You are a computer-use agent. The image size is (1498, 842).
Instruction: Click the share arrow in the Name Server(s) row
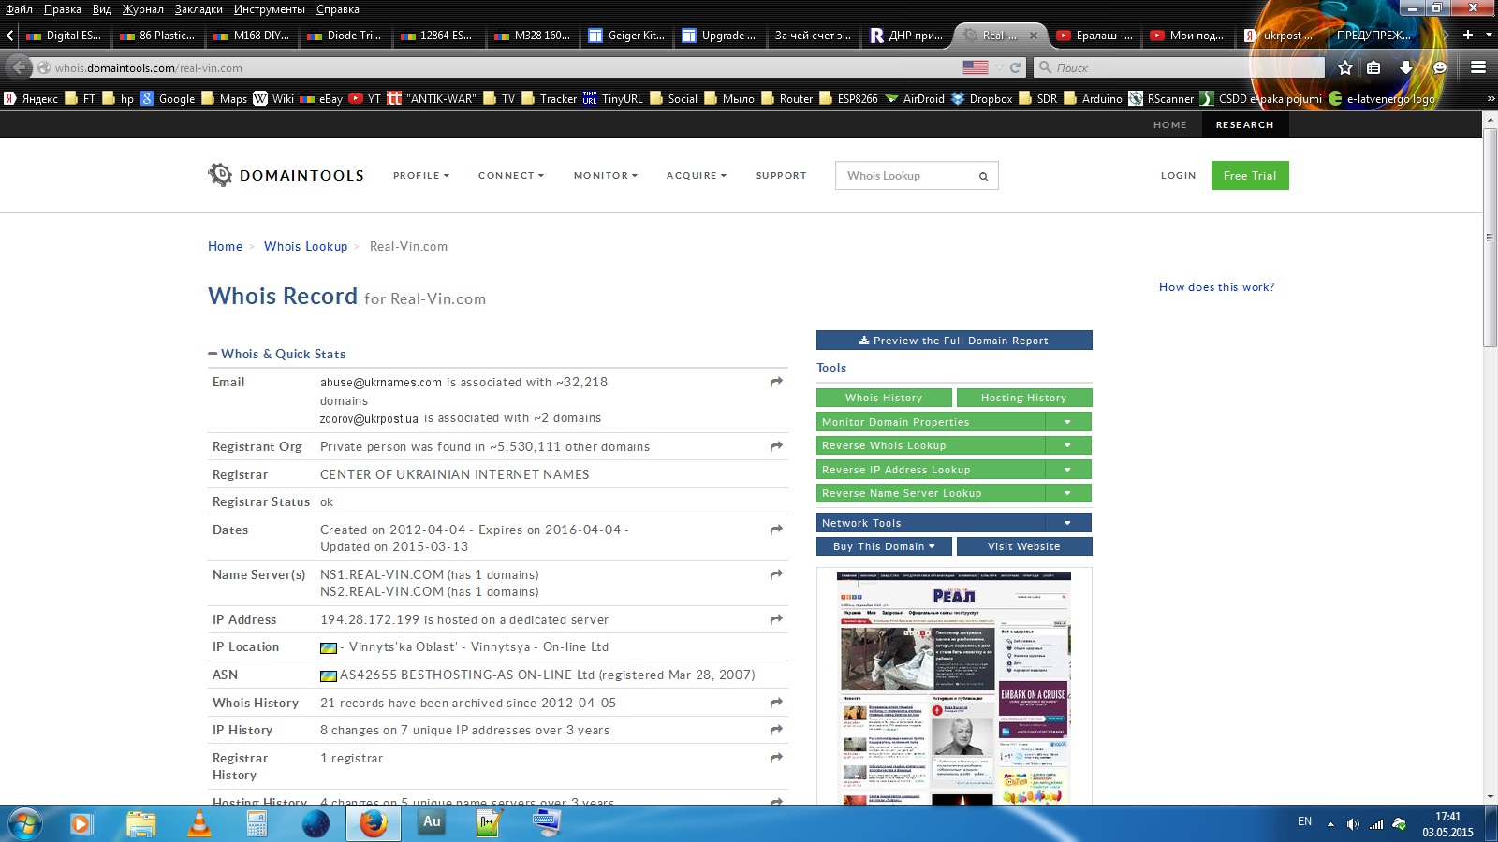click(776, 574)
